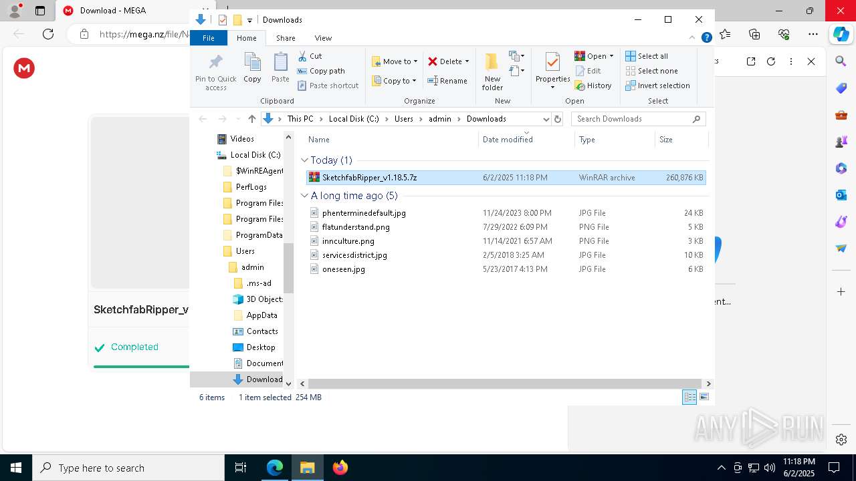This screenshot has width=856, height=481.
Task: Click navigation pane scroll down arrow
Action: pyautogui.click(x=289, y=383)
